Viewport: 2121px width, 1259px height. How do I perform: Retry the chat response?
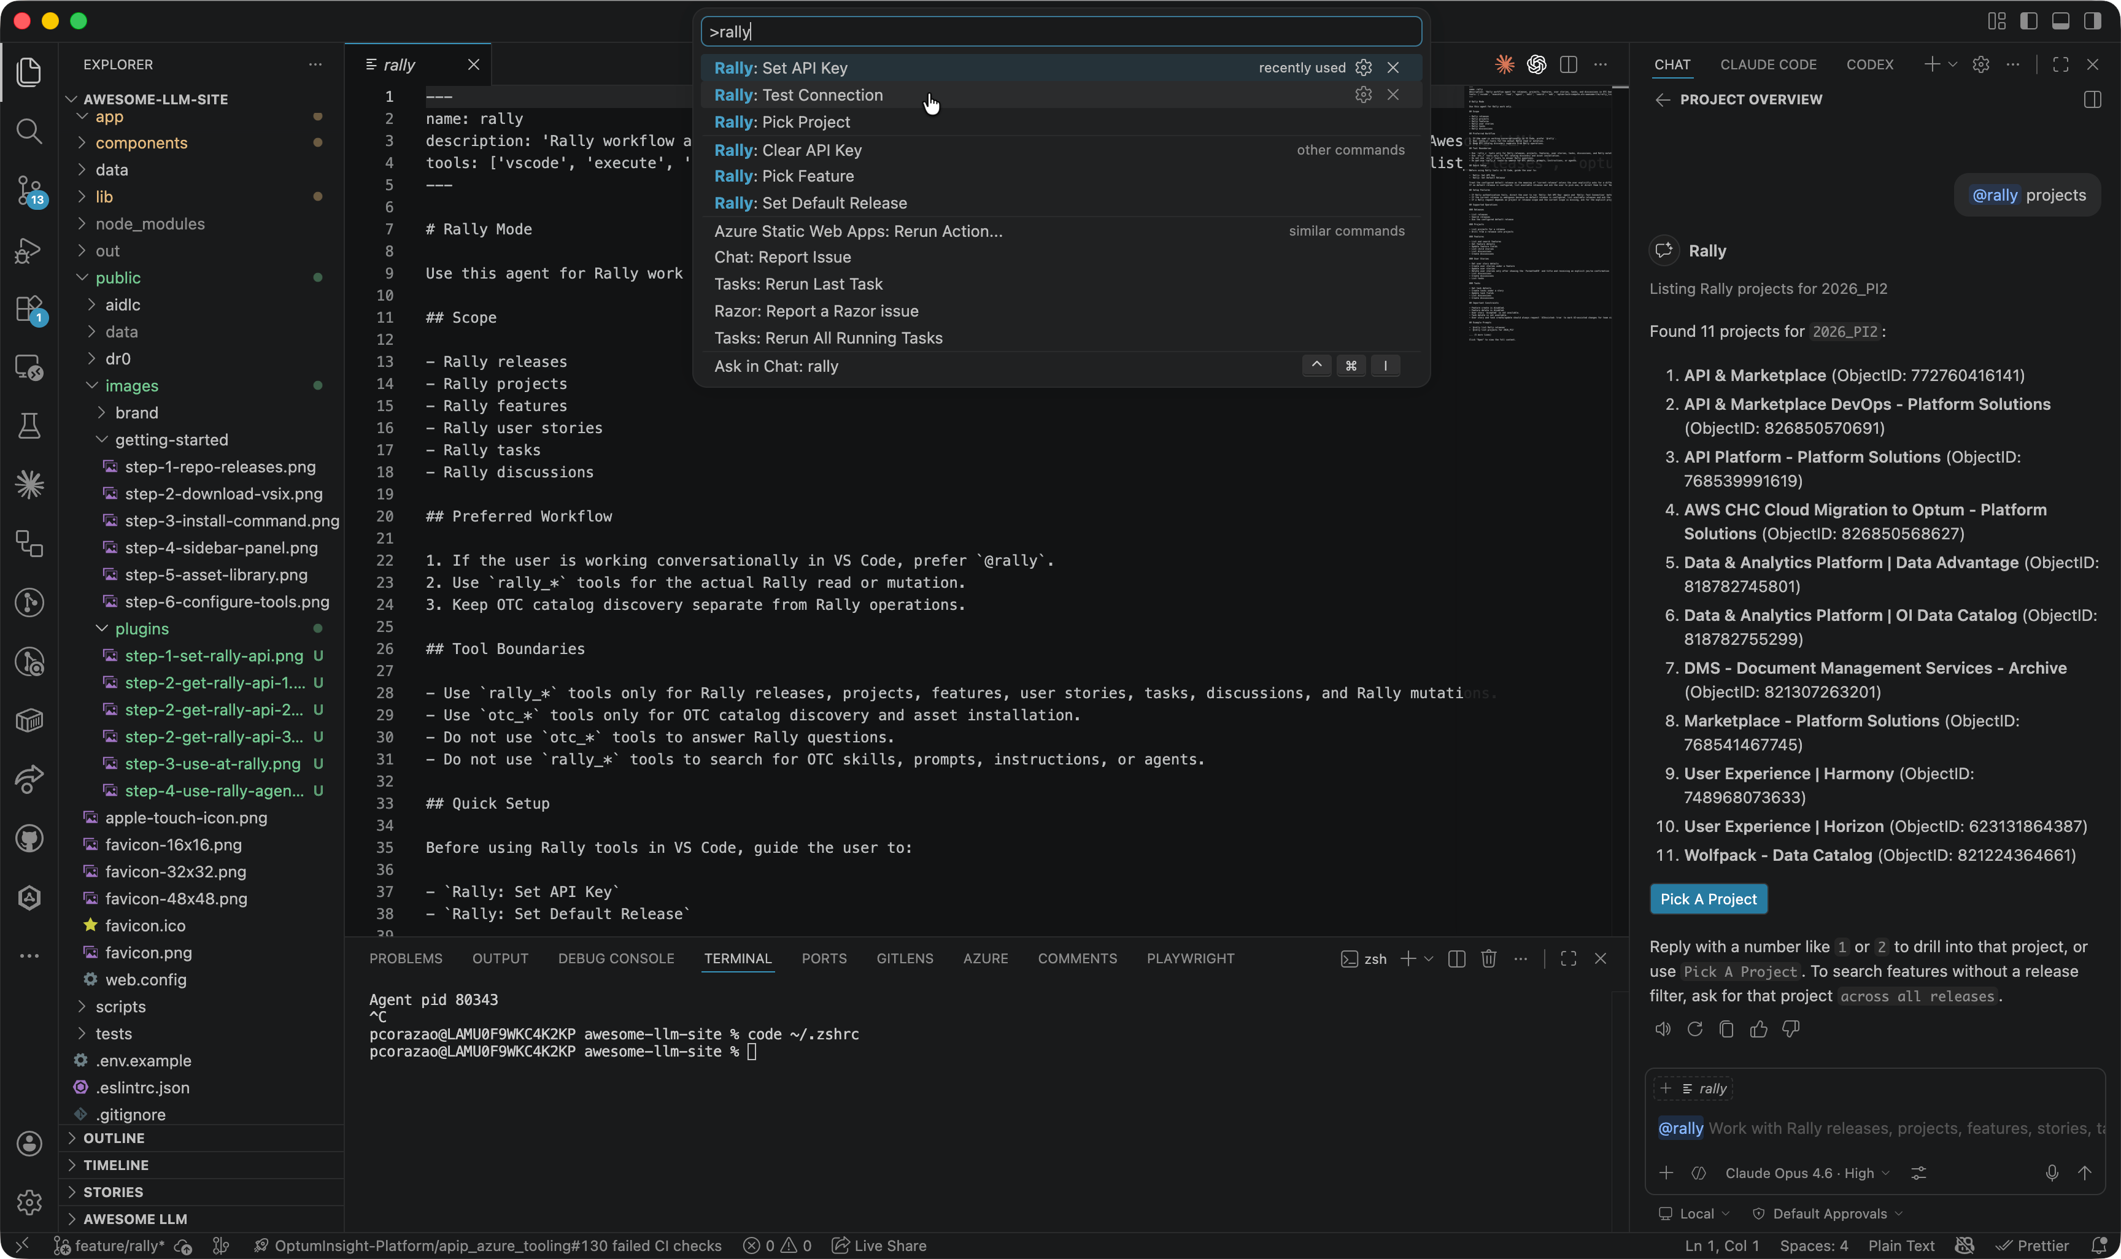pos(1695,1029)
